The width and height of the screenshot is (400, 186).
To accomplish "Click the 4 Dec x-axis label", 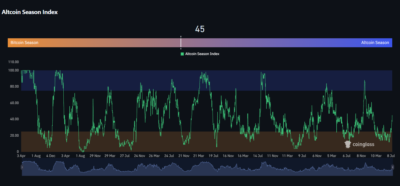I will 51,156.
